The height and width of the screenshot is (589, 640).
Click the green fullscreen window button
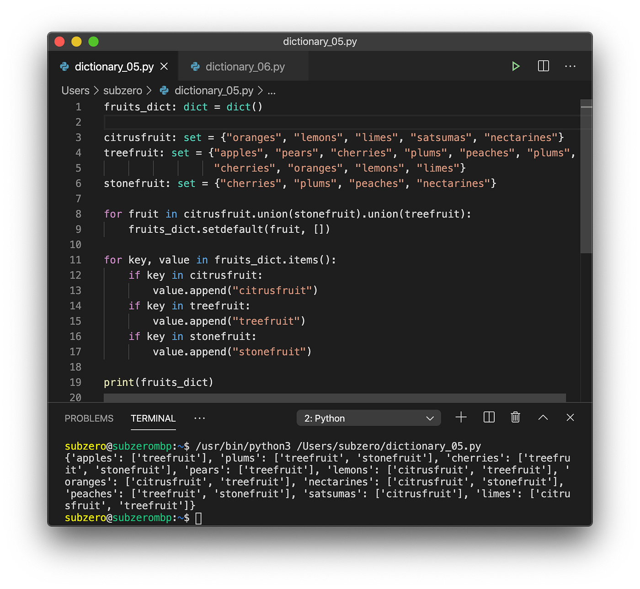[x=93, y=42]
